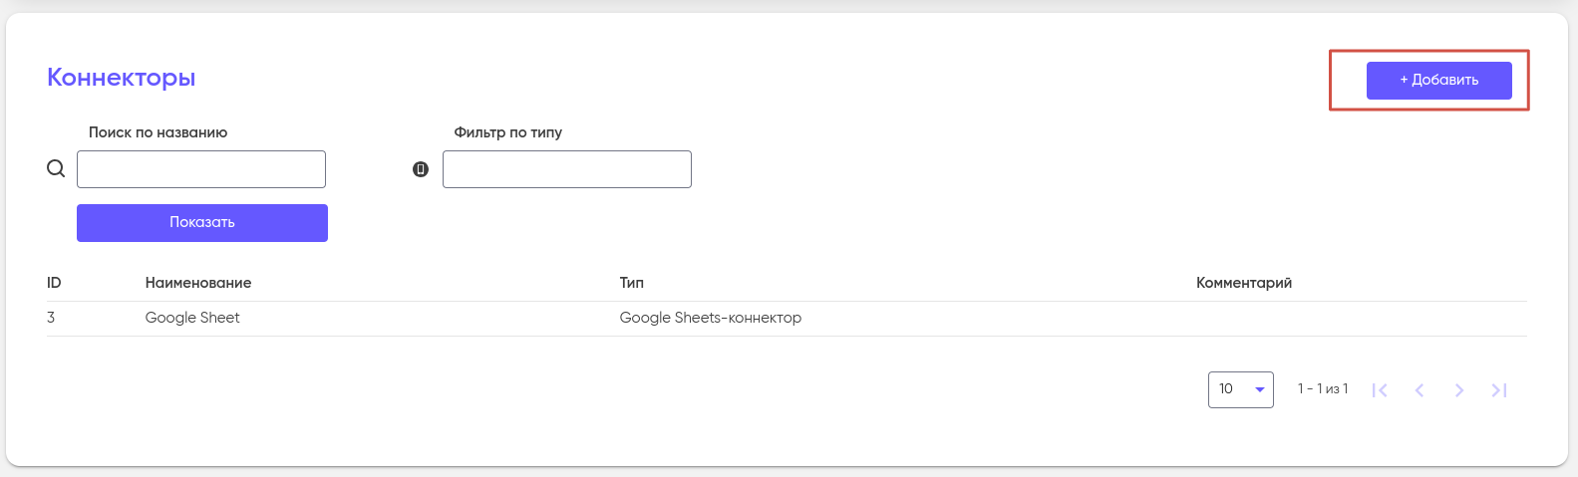Click the Поиск по названию label
The image size is (1578, 477).
(158, 132)
